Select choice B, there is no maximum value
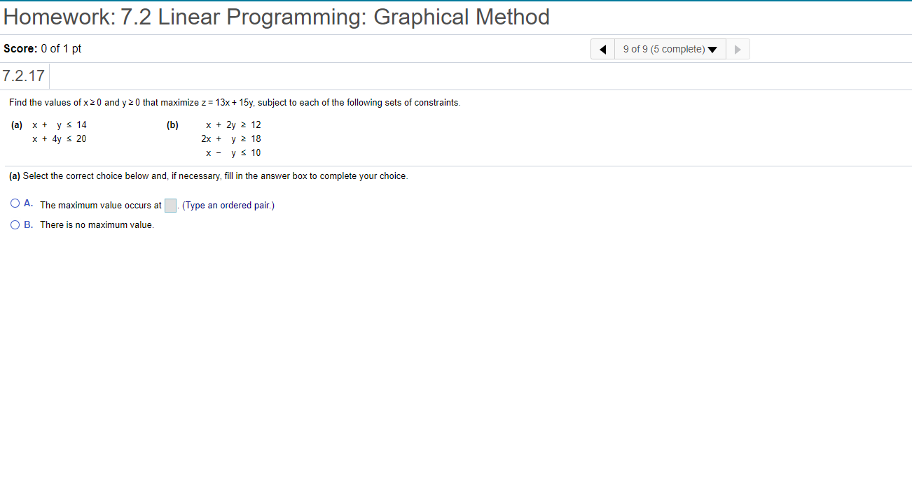912x486 pixels. tap(15, 224)
